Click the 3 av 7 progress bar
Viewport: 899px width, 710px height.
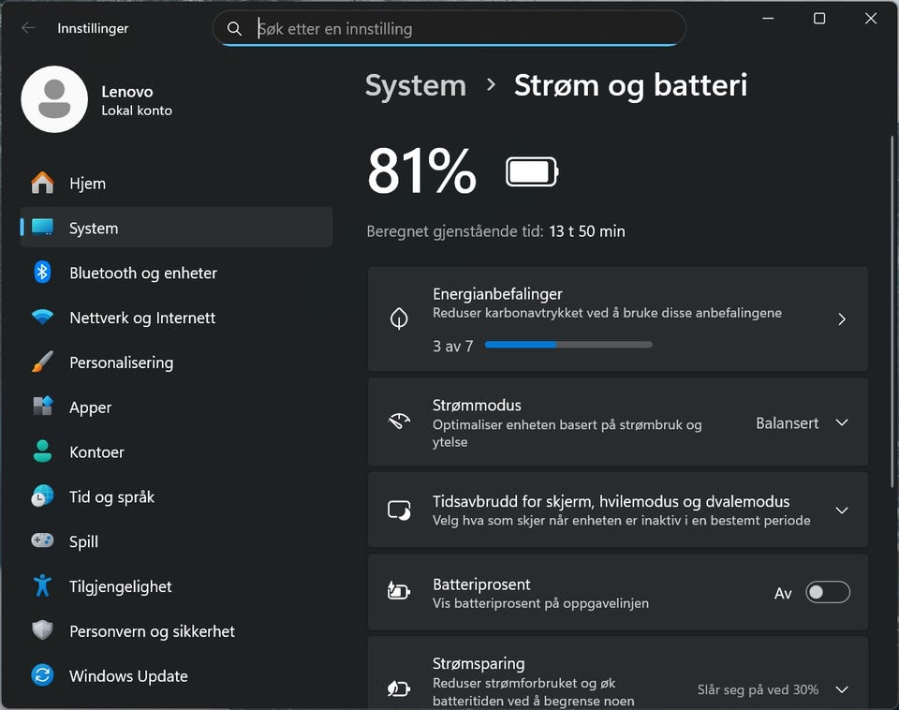point(568,345)
